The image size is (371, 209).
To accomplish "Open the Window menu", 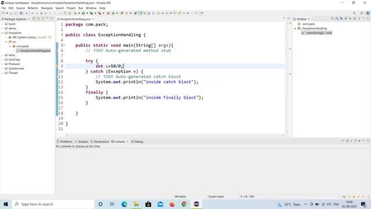I will (x=91, y=8).
